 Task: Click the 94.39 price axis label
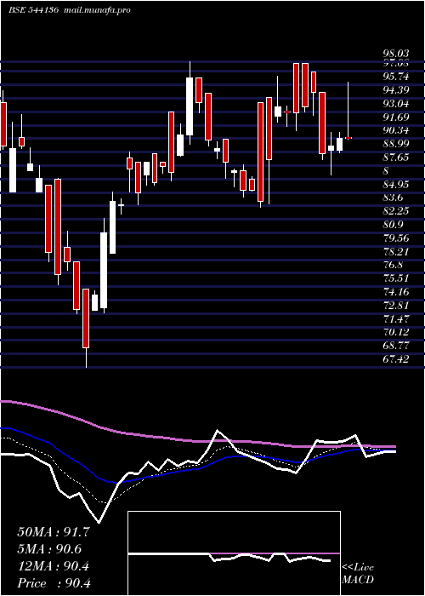tap(395, 90)
